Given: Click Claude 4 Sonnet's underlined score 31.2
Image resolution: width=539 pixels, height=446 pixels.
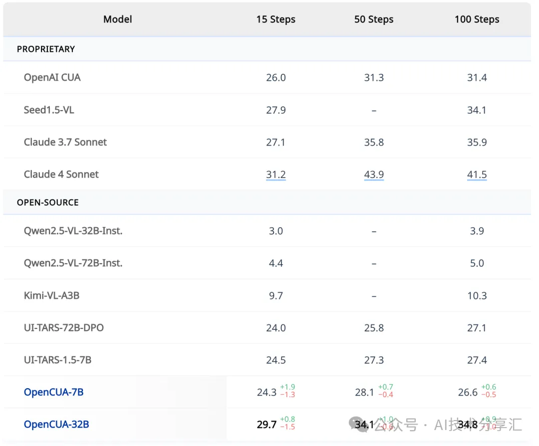Looking at the screenshot, I should 275,175.
